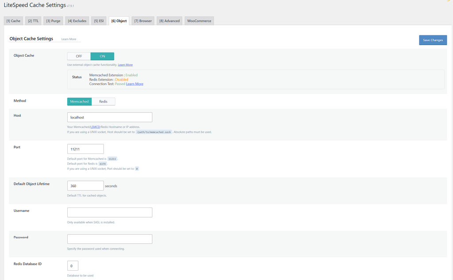
Task: Go to the [4] Excludes tab
Action: click(77, 21)
